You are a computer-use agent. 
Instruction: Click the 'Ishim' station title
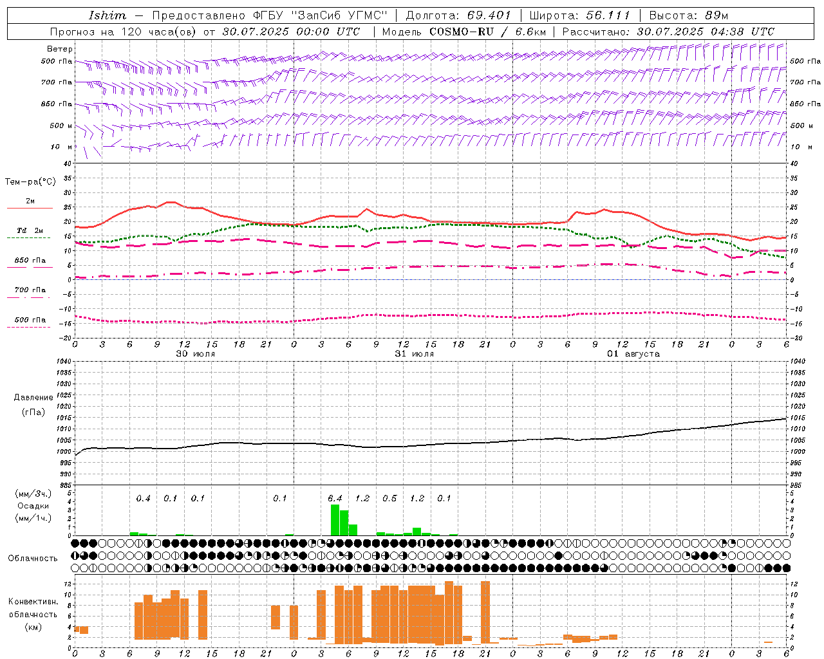click(x=108, y=15)
